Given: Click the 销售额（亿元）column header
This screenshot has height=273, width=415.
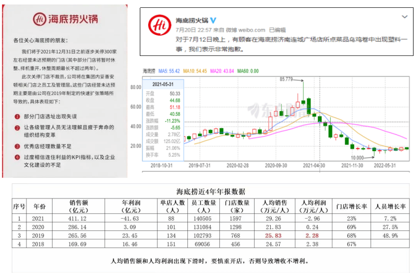Looking at the screenshot, I should 78,207.
